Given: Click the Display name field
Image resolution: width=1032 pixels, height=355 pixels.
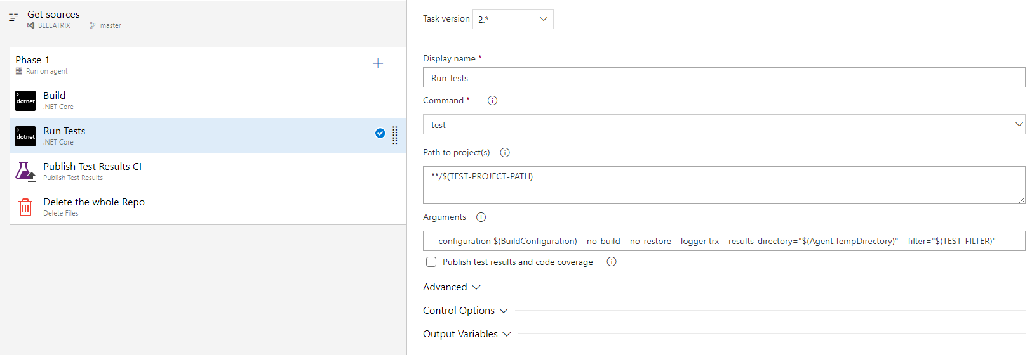Looking at the screenshot, I should click(724, 77).
